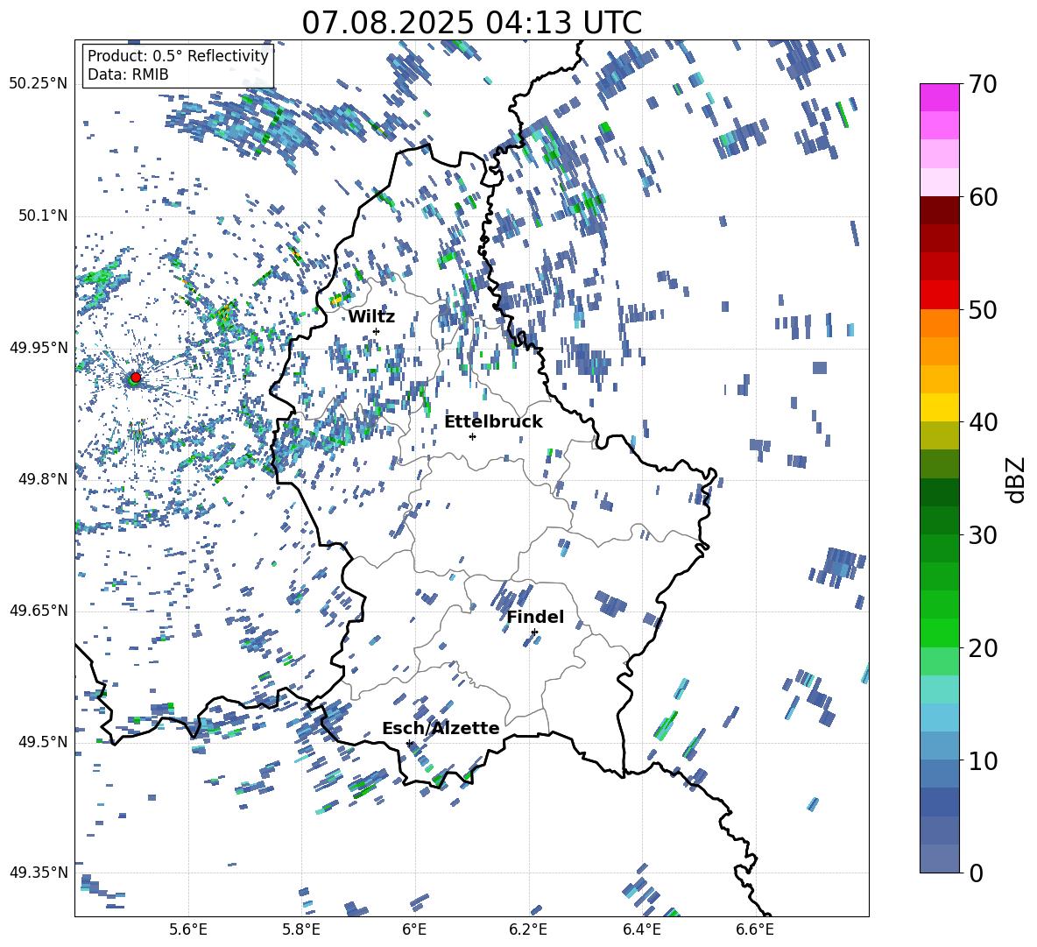Click the cross marker below Findel
Image resolution: width=1037 pixels, height=947 pixels.
click(534, 633)
